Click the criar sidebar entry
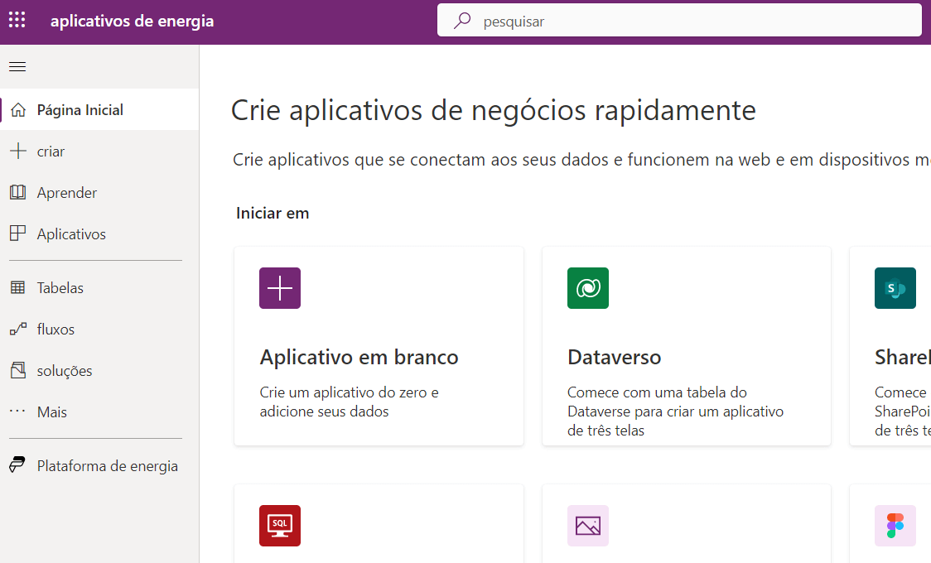This screenshot has width=931, height=563. point(50,151)
